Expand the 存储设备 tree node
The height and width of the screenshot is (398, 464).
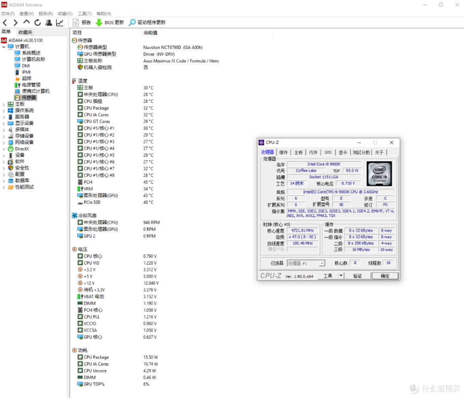click(x=3, y=136)
